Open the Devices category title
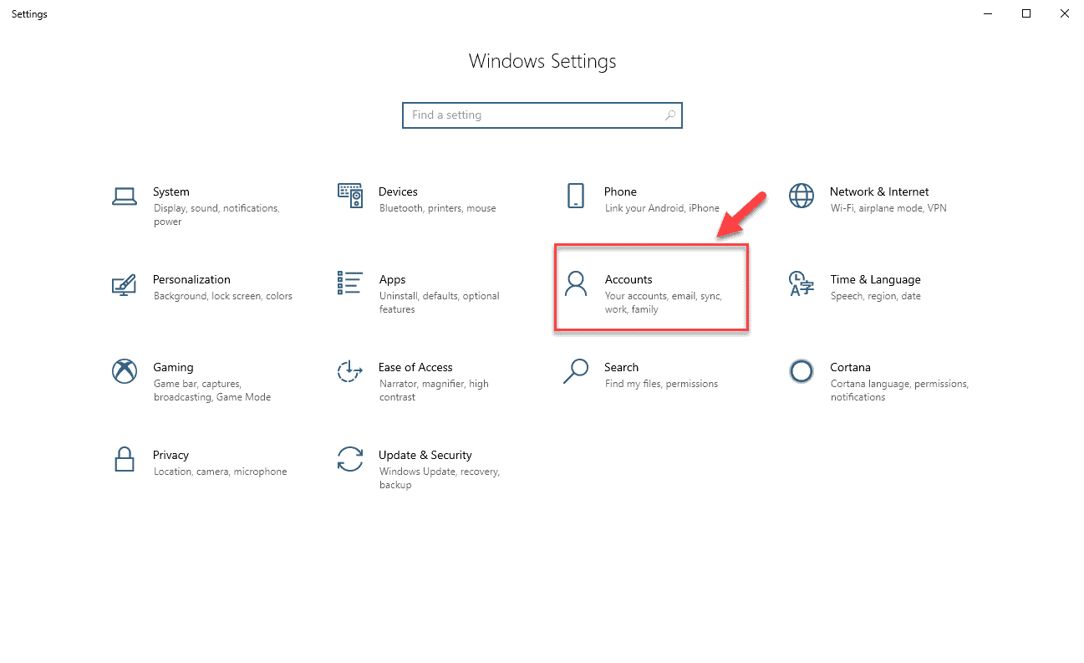 398,192
